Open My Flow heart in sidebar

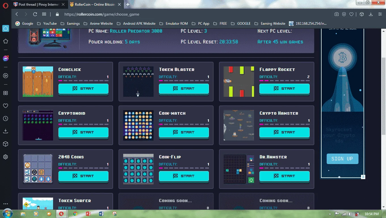[5, 106]
